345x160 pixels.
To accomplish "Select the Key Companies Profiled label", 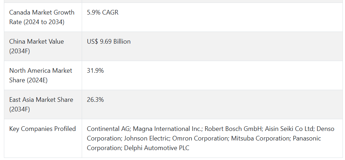I will (x=43, y=129).
